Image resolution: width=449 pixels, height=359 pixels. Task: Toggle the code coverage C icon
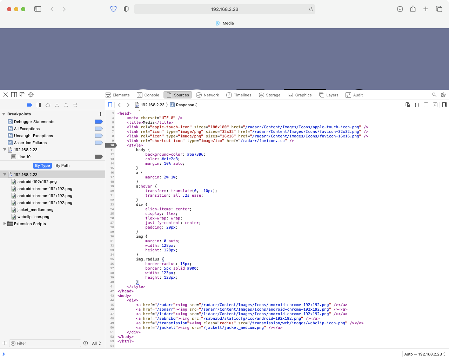(x=435, y=105)
